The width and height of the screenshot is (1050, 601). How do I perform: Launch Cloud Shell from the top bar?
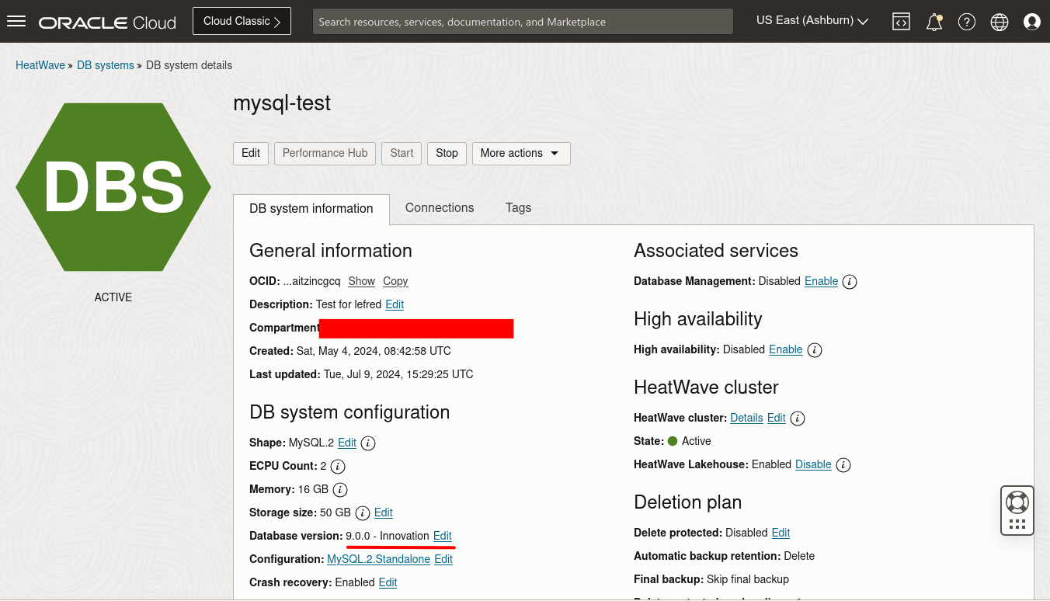(x=901, y=21)
